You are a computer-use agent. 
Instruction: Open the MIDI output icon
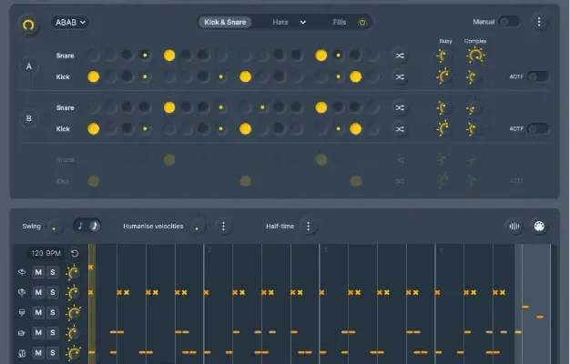(538, 226)
